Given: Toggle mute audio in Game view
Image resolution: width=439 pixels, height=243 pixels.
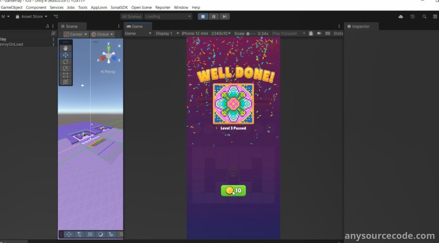Looking at the screenshot, I should (x=319, y=33).
